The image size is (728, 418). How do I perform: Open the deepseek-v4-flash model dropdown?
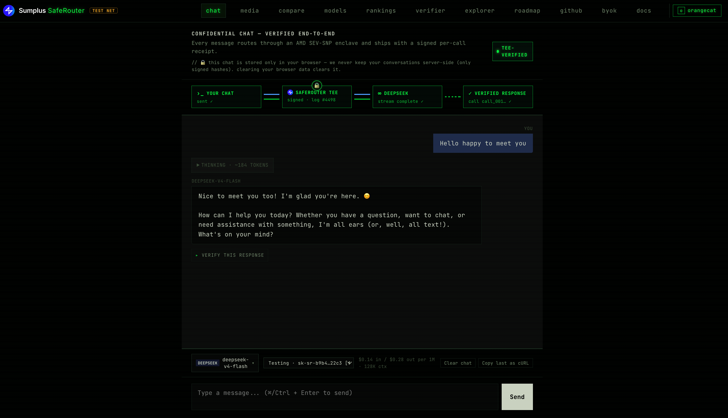[x=225, y=363]
